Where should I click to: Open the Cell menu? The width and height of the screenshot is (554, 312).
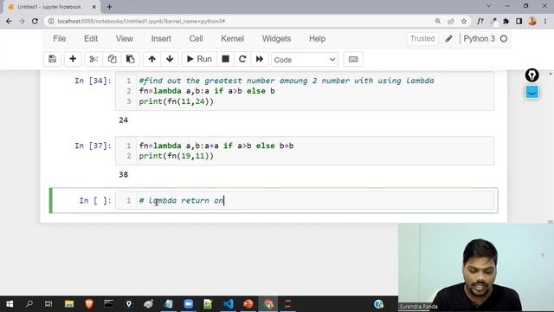tap(196, 38)
